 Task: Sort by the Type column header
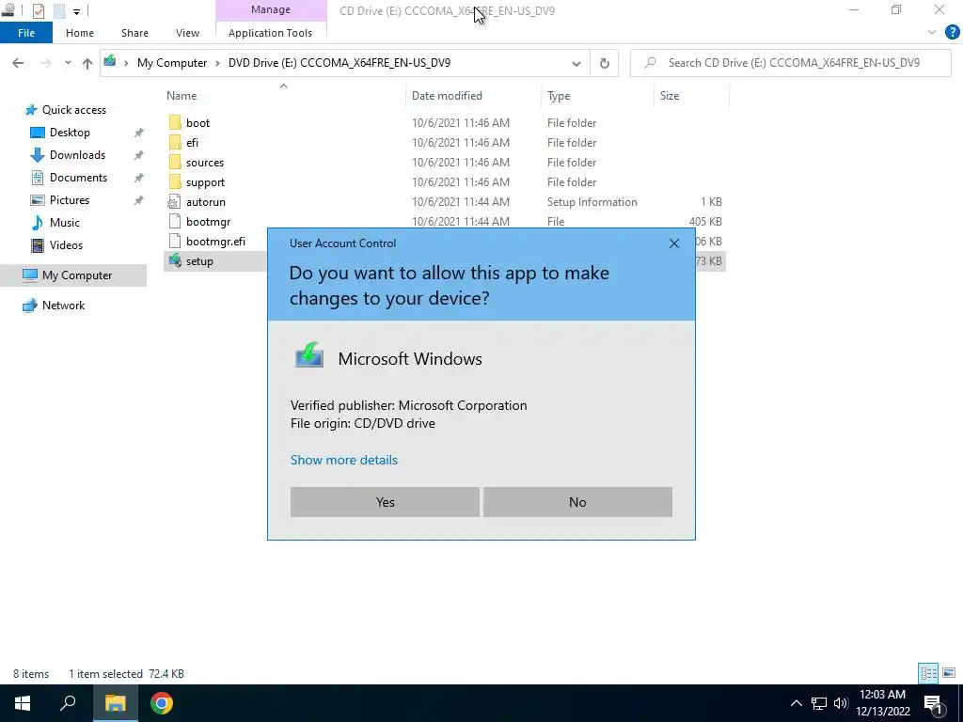tap(559, 96)
